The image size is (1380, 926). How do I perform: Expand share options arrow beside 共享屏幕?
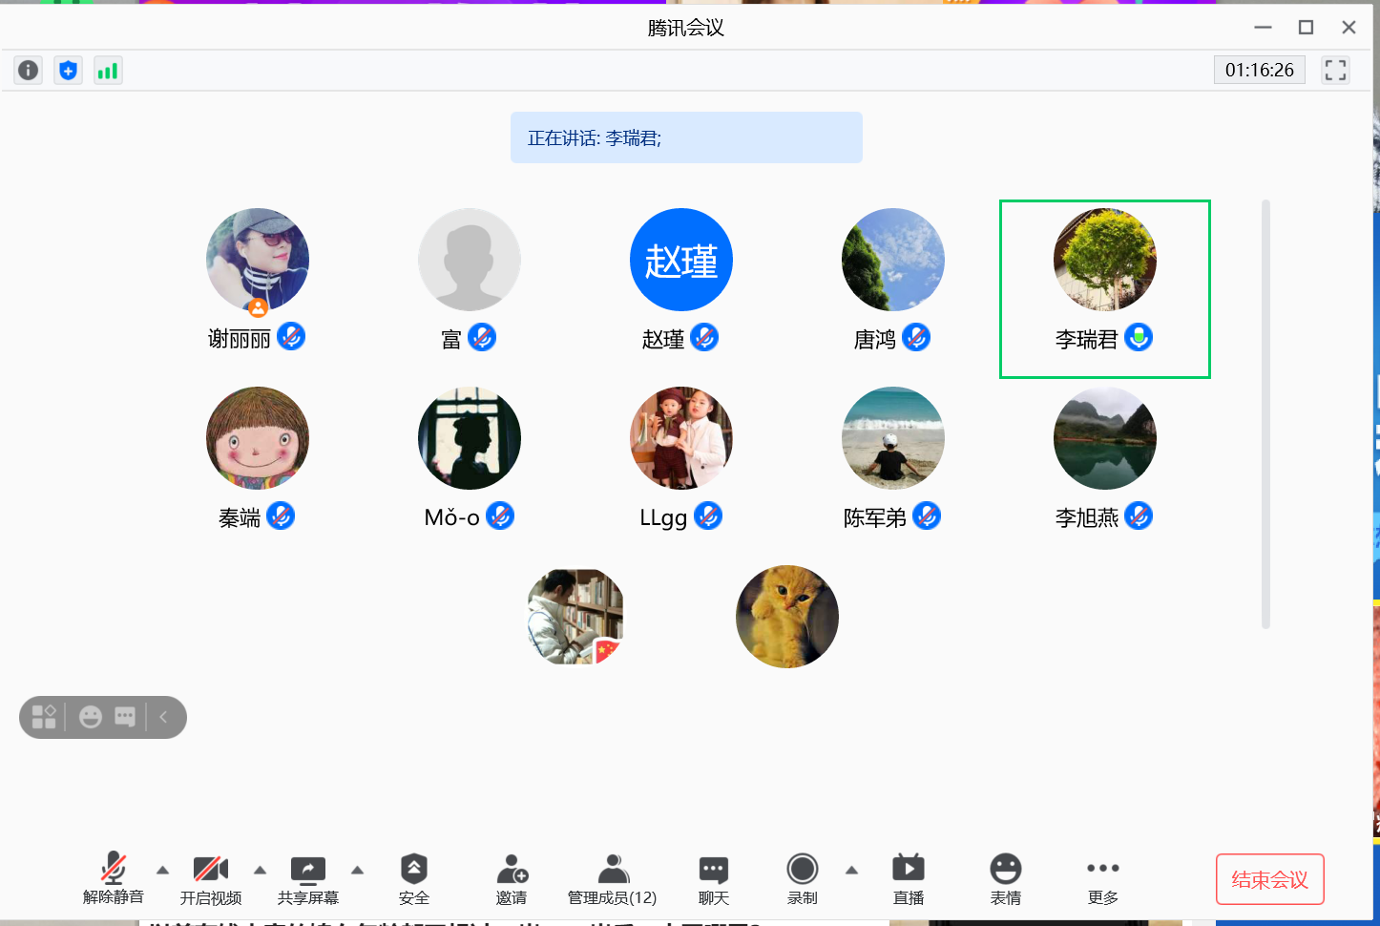point(357,870)
